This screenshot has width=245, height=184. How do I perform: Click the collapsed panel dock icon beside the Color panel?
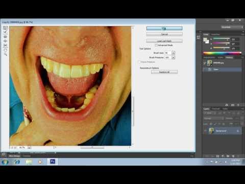(199, 37)
